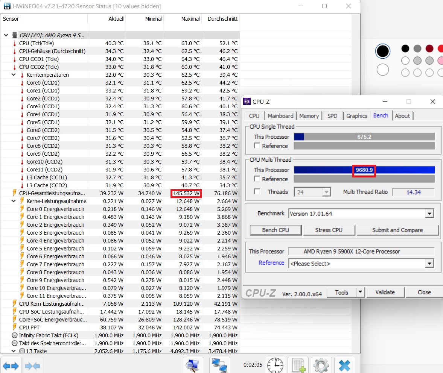The width and height of the screenshot is (443, 373).
Task: Select the Bench tab in CPU-Z
Action: tap(381, 115)
